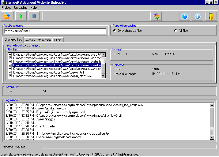Screen dimensions: 219x157
Task: Click the copyright status bar text
Action: coord(70,154)
